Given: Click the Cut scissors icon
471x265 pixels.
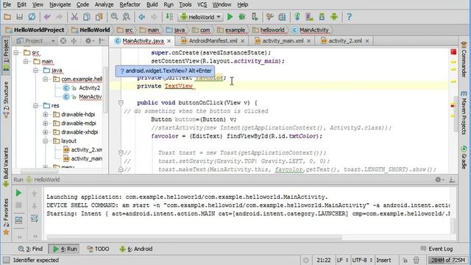Looking at the screenshot, I should 74,17.
